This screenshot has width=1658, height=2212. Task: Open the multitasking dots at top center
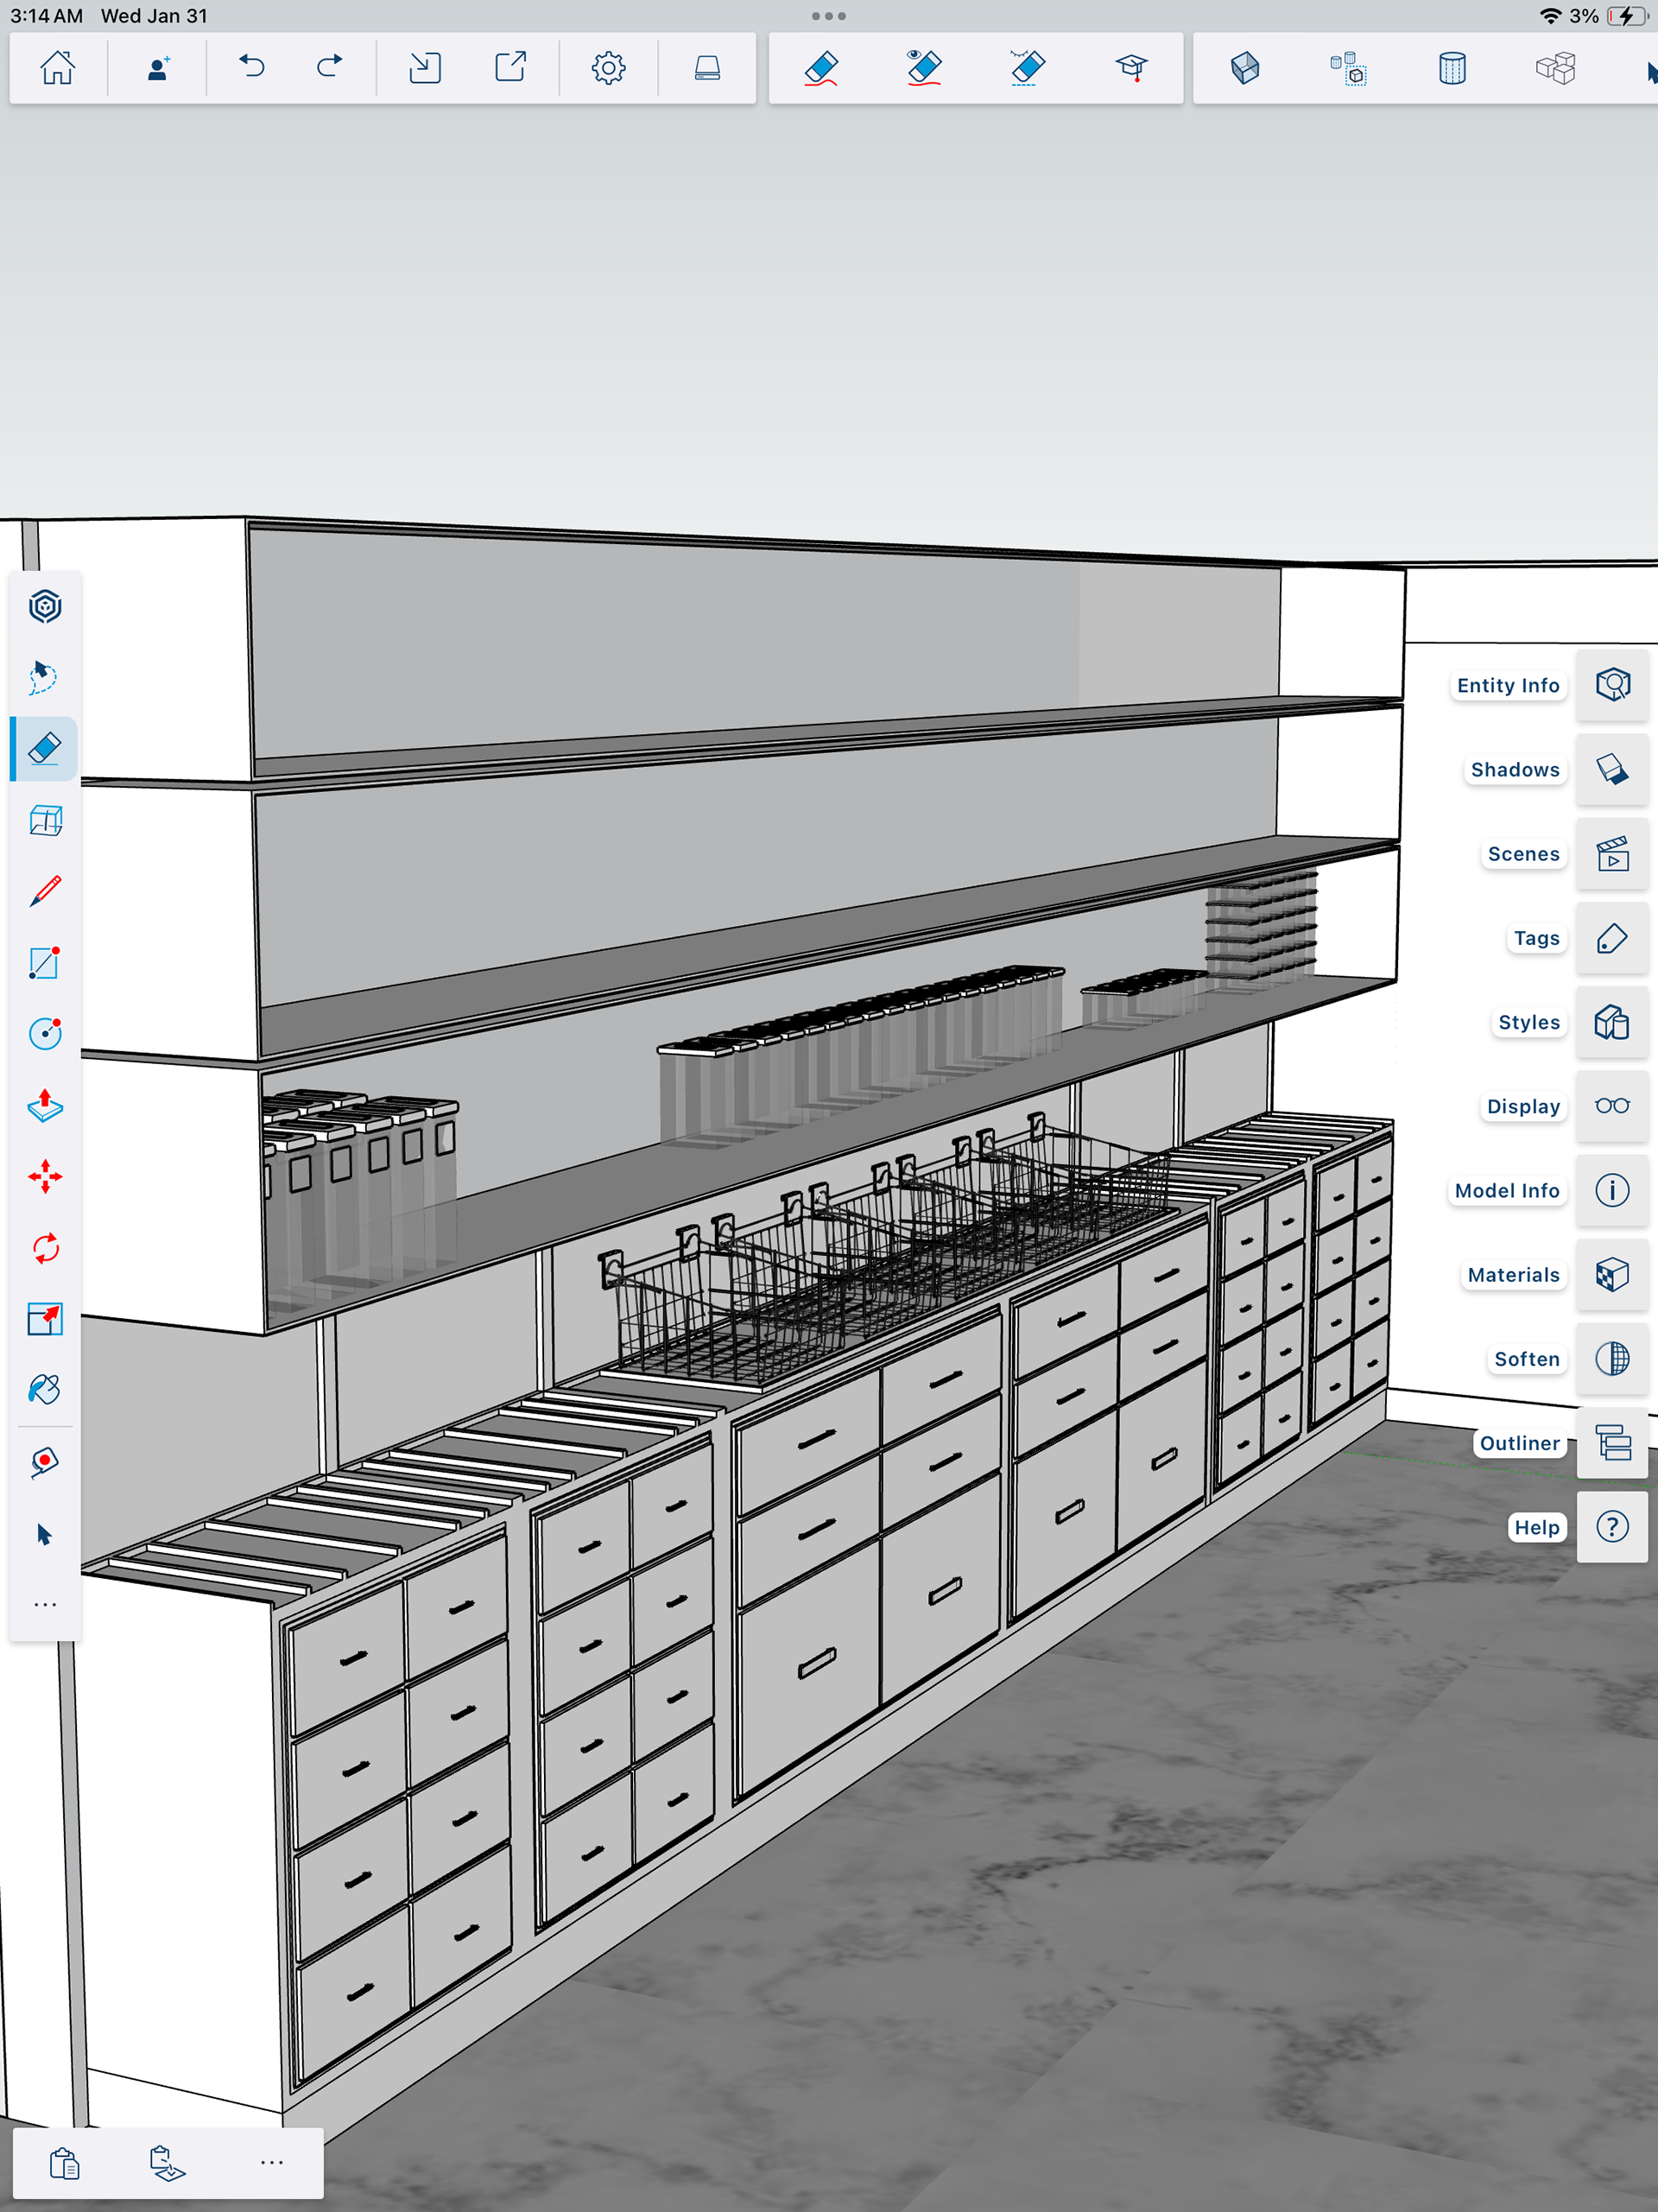coord(828,16)
